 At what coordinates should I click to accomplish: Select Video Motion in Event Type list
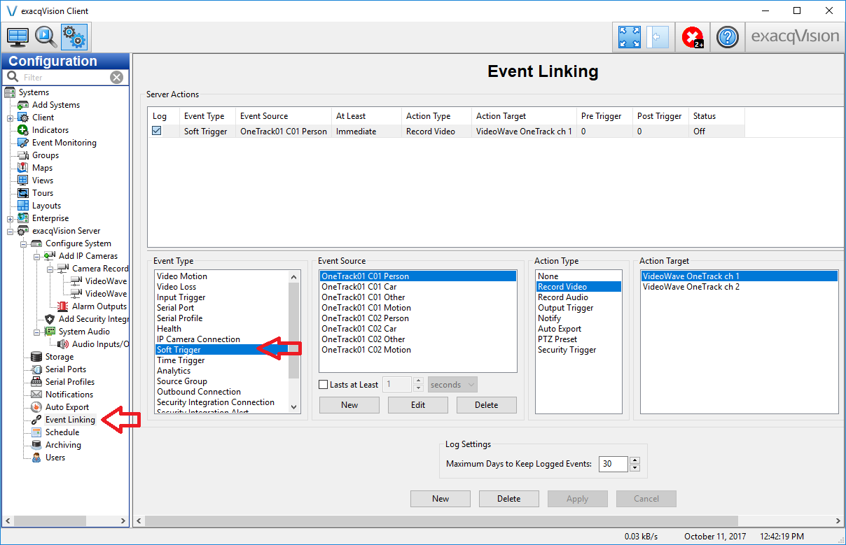[182, 276]
